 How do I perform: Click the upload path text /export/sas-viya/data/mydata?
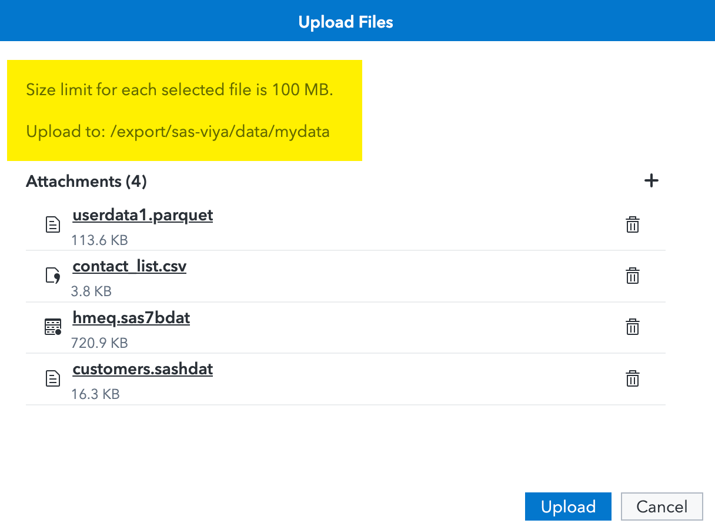tap(176, 132)
